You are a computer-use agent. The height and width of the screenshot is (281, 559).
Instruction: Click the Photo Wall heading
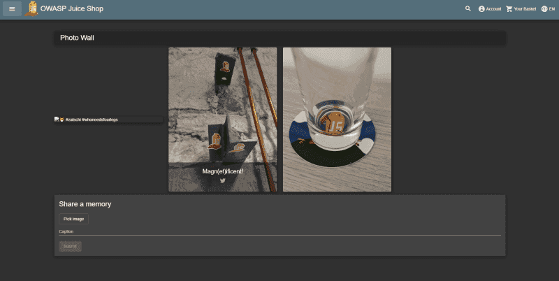pos(77,38)
